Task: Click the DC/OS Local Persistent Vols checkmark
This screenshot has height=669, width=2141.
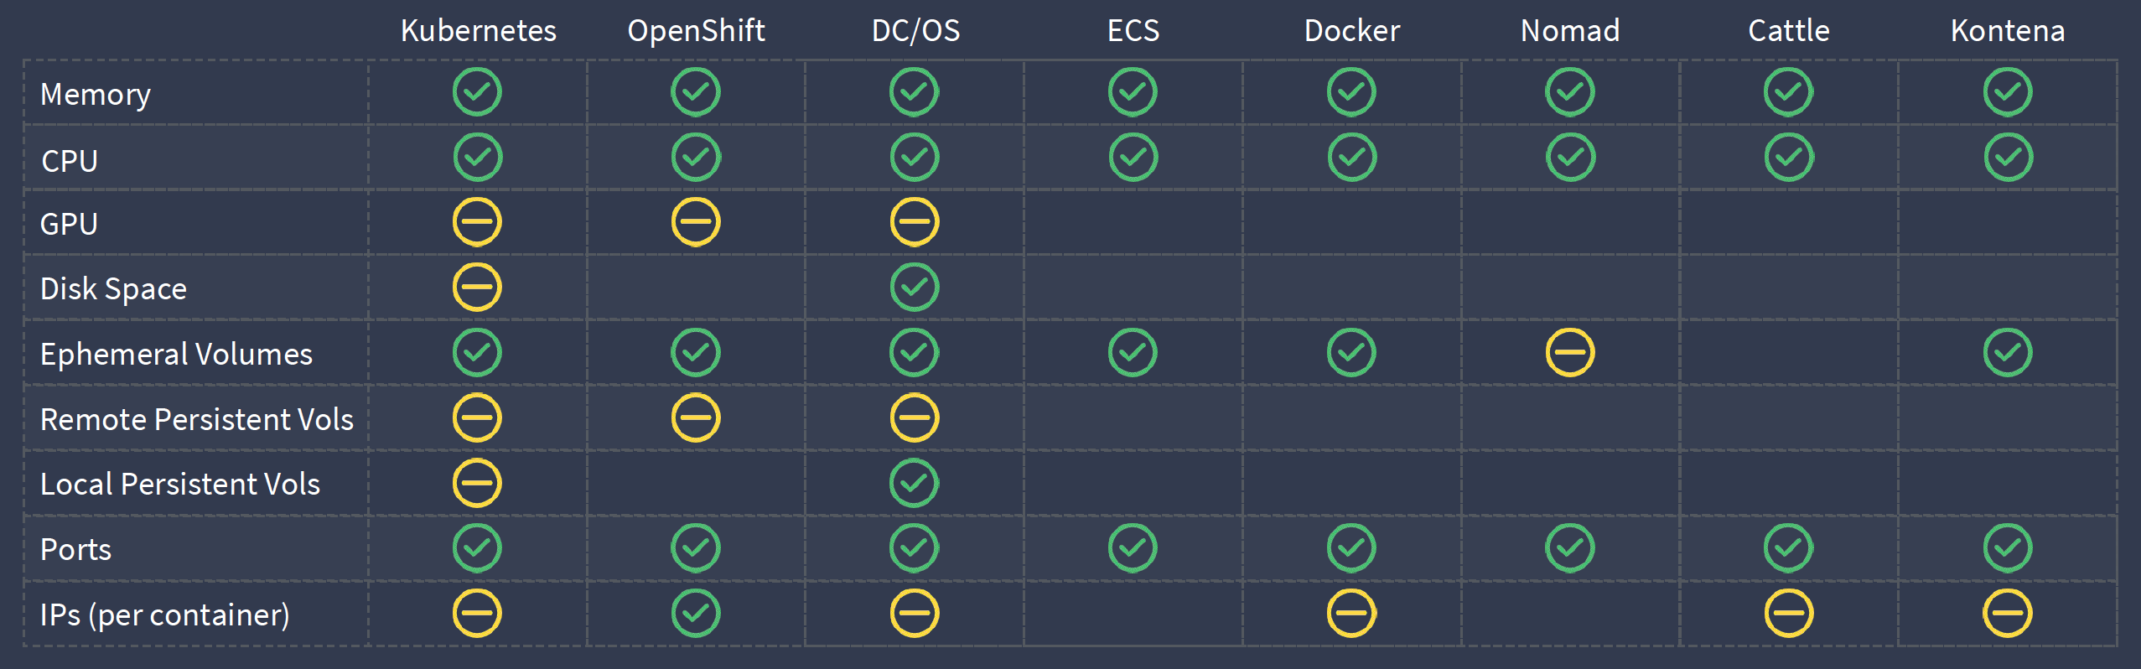Action: click(x=915, y=483)
